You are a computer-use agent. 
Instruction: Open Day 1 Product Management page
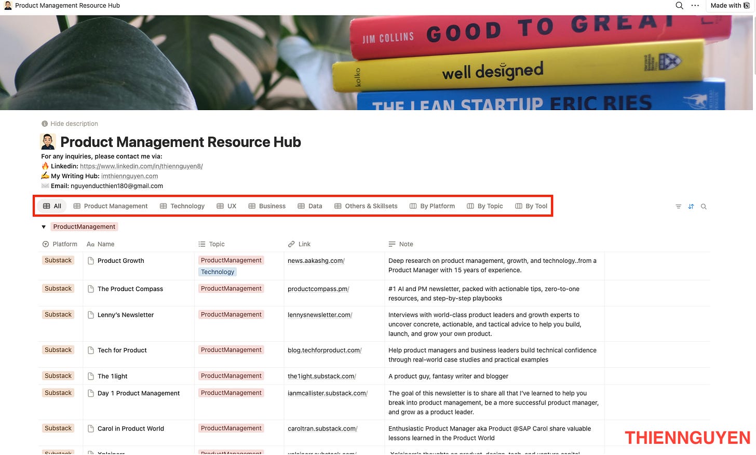click(139, 393)
